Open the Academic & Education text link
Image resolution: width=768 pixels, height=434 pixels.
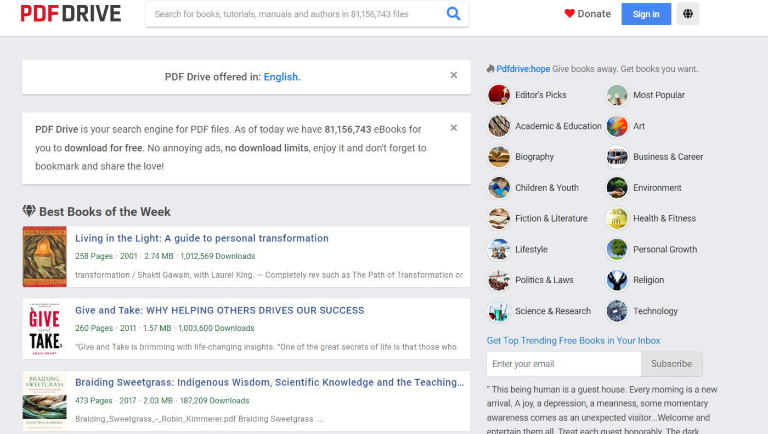click(558, 126)
